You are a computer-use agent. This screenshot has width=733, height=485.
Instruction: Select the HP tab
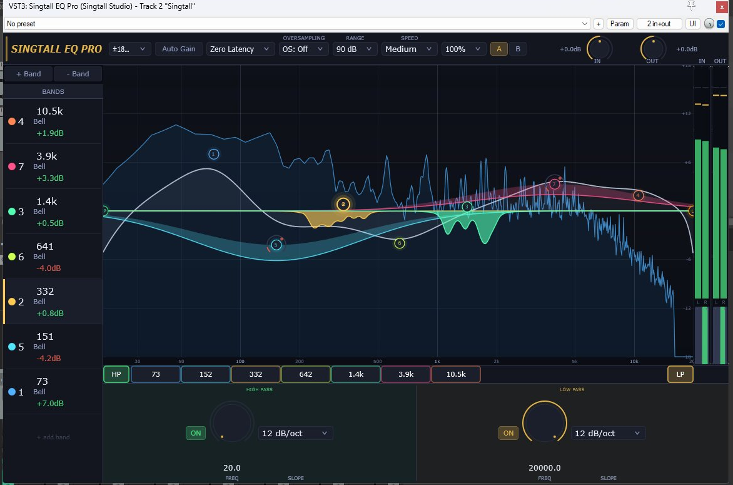116,374
